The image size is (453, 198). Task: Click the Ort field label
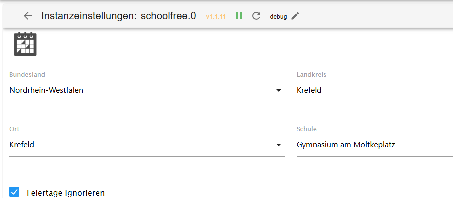pyautogui.click(x=14, y=129)
